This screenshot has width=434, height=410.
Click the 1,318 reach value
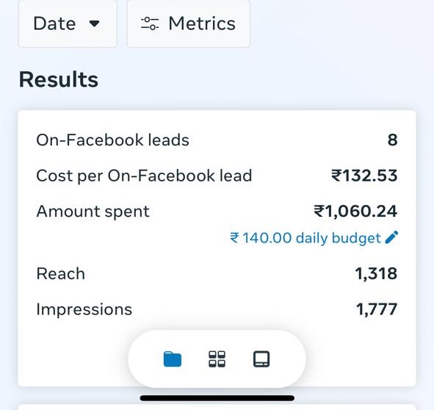point(377,274)
